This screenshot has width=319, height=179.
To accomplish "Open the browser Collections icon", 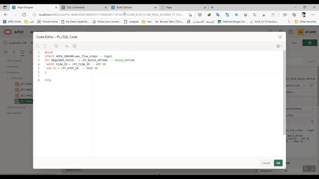I will point(294,14).
